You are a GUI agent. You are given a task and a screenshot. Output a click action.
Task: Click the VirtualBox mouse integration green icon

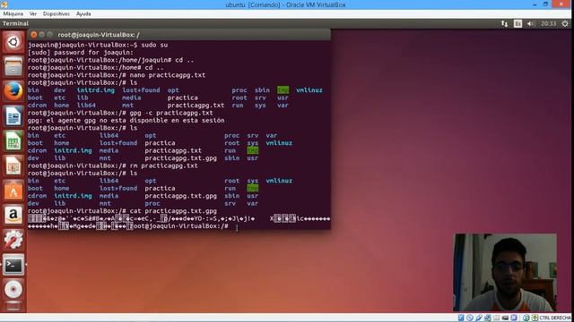tap(526, 318)
